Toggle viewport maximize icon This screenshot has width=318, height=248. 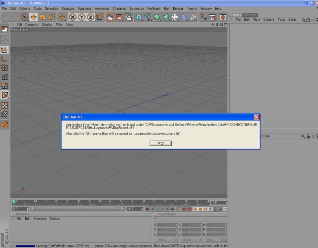click(226, 24)
